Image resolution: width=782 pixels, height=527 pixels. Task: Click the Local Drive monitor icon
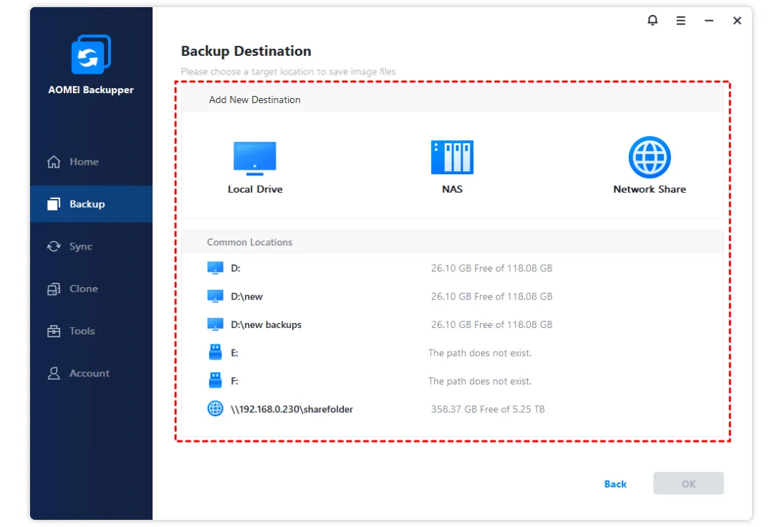click(x=255, y=158)
